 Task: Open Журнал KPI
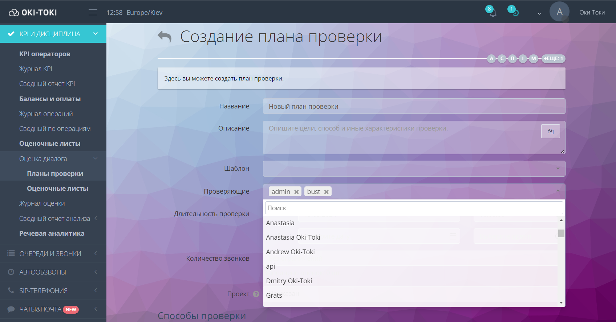tap(36, 69)
